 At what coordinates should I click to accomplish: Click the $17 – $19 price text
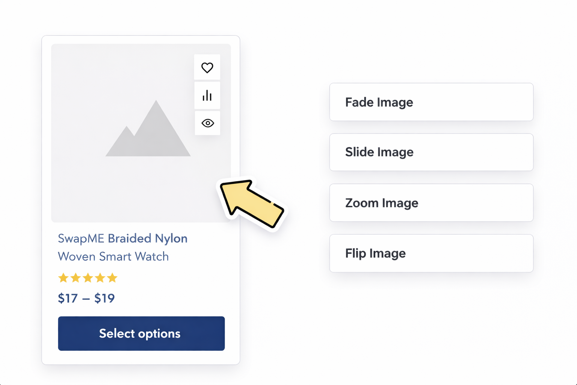[86, 298]
